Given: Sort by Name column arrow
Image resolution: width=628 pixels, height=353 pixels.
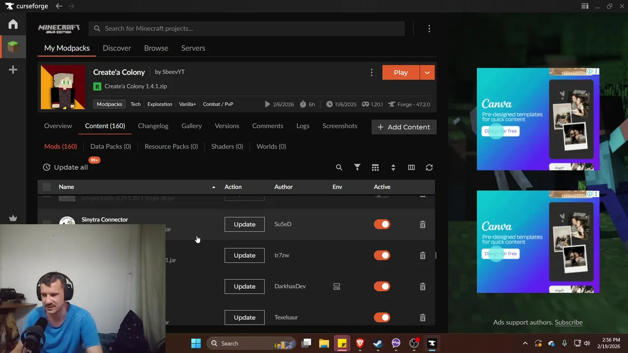Looking at the screenshot, I should (x=213, y=187).
